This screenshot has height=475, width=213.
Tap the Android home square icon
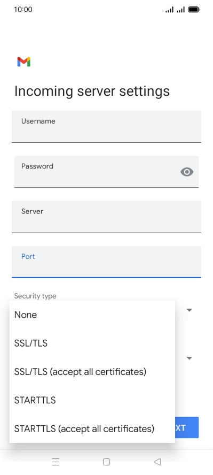pos(106,462)
